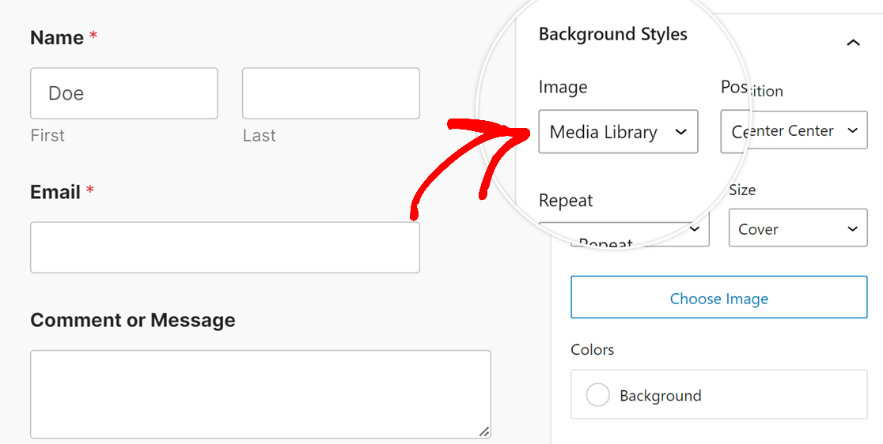Open the Background color swatch circle

click(597, 395)
